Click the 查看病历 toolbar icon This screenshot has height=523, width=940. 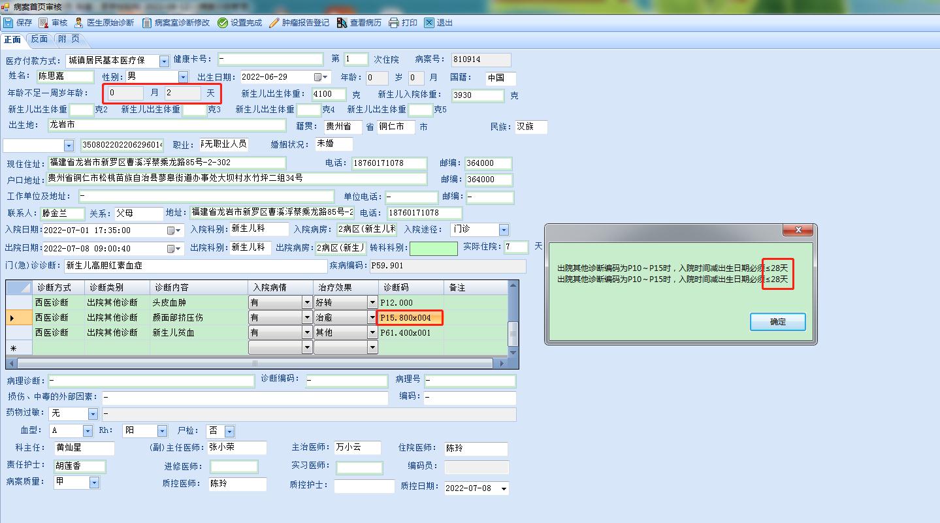[342, 23]
